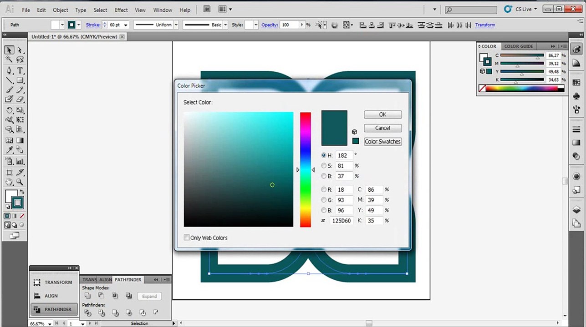Click the vertical hue spectrum bar
586x327 pixels.
pyautogui.click(x=306, y=169)
